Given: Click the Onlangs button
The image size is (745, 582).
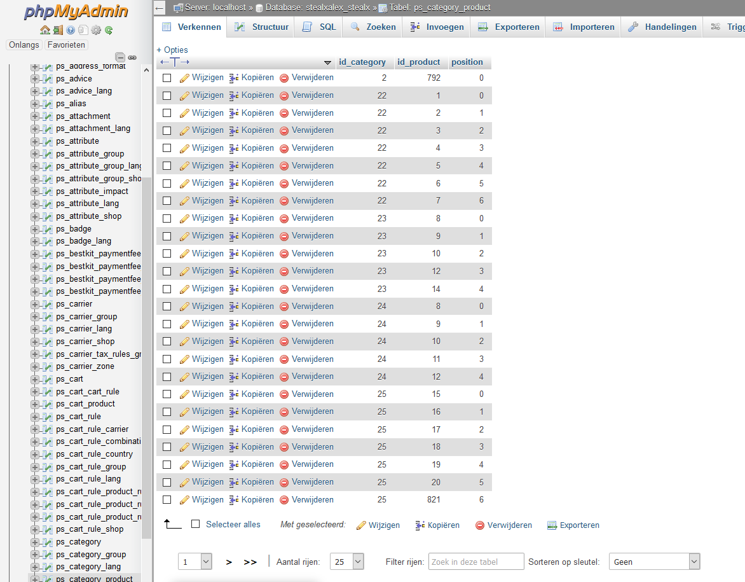Looking at the screenshot, I should click(24, 45).
